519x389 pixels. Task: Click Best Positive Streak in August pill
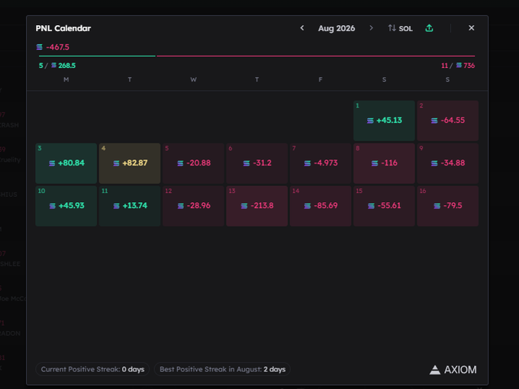pyautogui.click(x=222, y=369)
